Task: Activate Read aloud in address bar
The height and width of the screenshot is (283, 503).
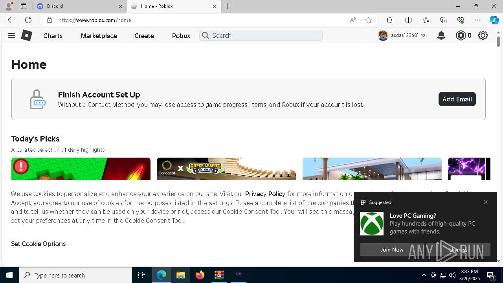Action: coord(353,20)
